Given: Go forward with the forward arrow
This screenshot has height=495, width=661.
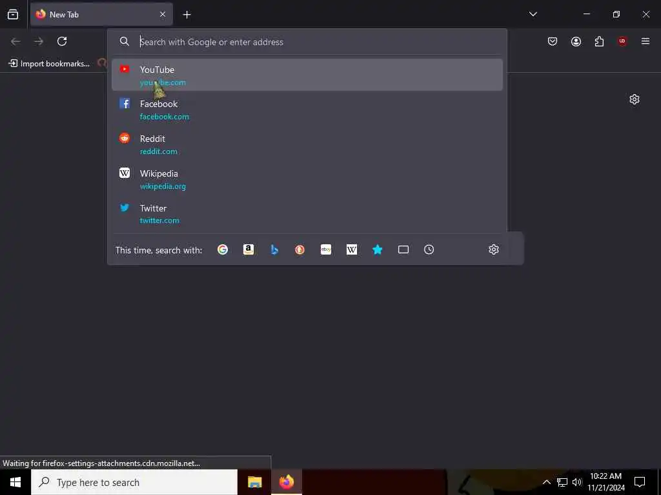Looking at the screenshot, I should pos(39,41).
